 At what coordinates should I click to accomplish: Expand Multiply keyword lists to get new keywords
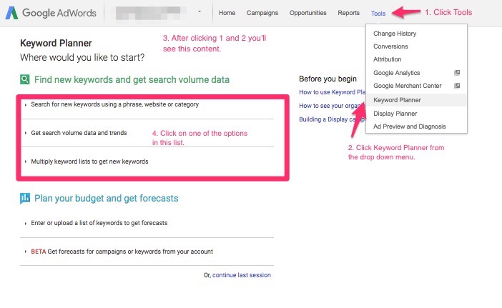tap(89, 162)
